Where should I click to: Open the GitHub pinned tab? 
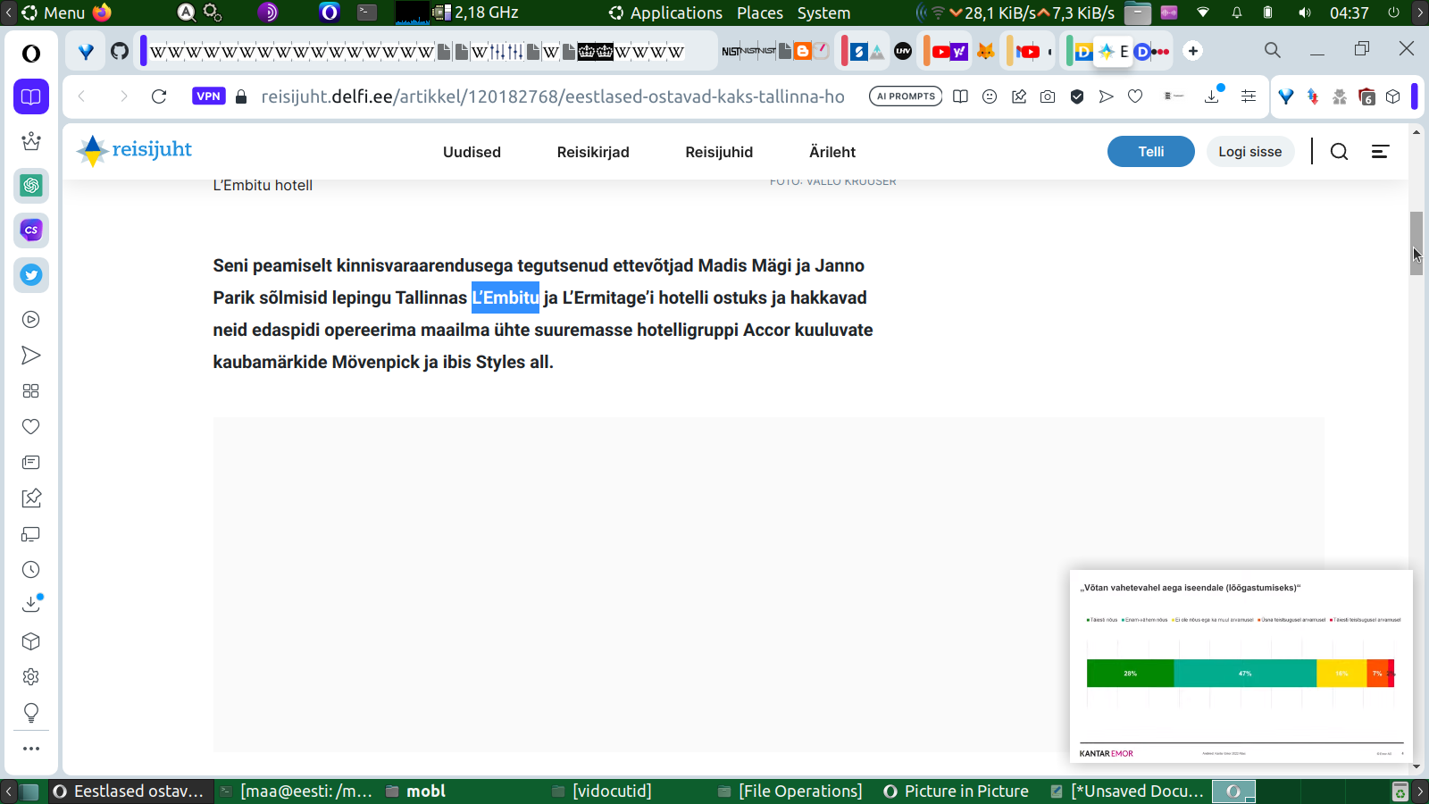tap(120, 51)
